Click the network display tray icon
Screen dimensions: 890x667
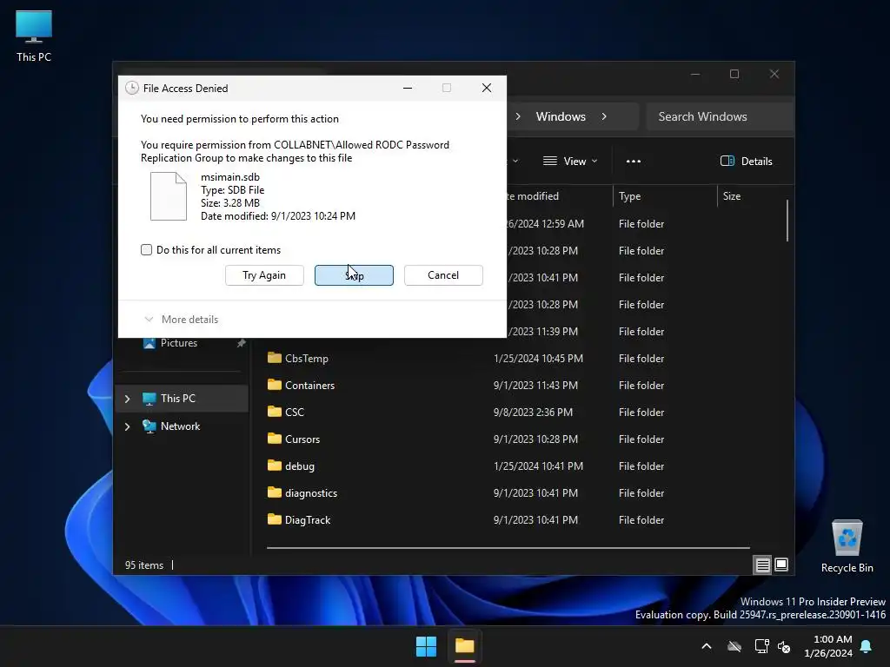coord(761,646)
